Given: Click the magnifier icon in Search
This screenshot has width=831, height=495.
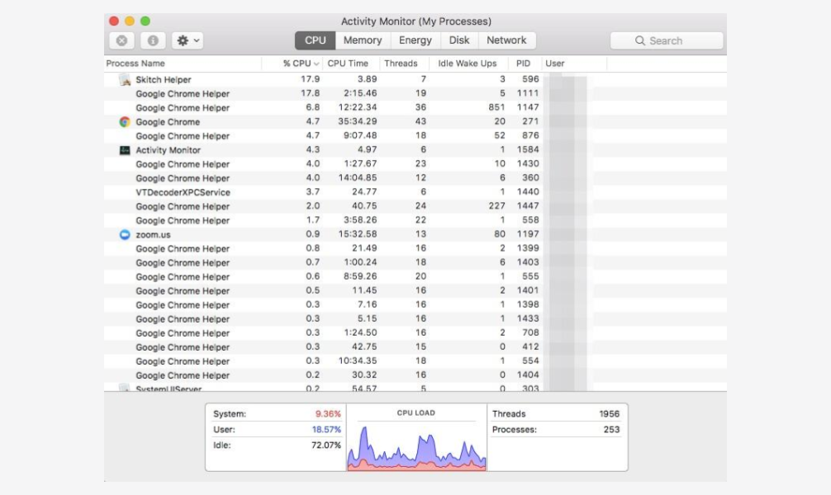Looking at the screenshot, I should pyautogui.click(x=639, y=40).
